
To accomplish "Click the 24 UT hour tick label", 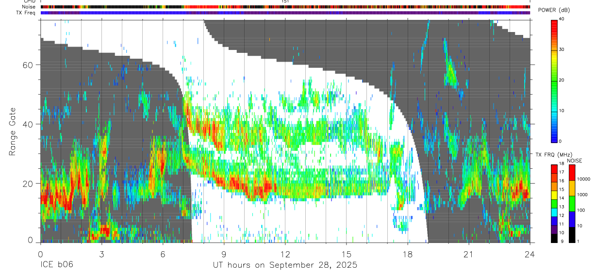I will tap(530, 254).
